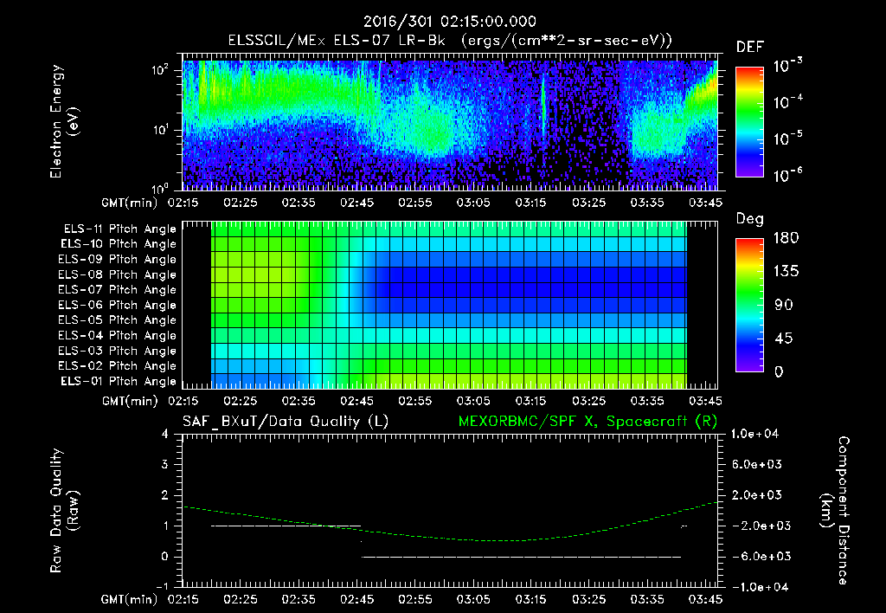Click the ELS-01 Pitch Angle row label
Viewport: 886px width, 613px height.
click(x=119, y=381)
